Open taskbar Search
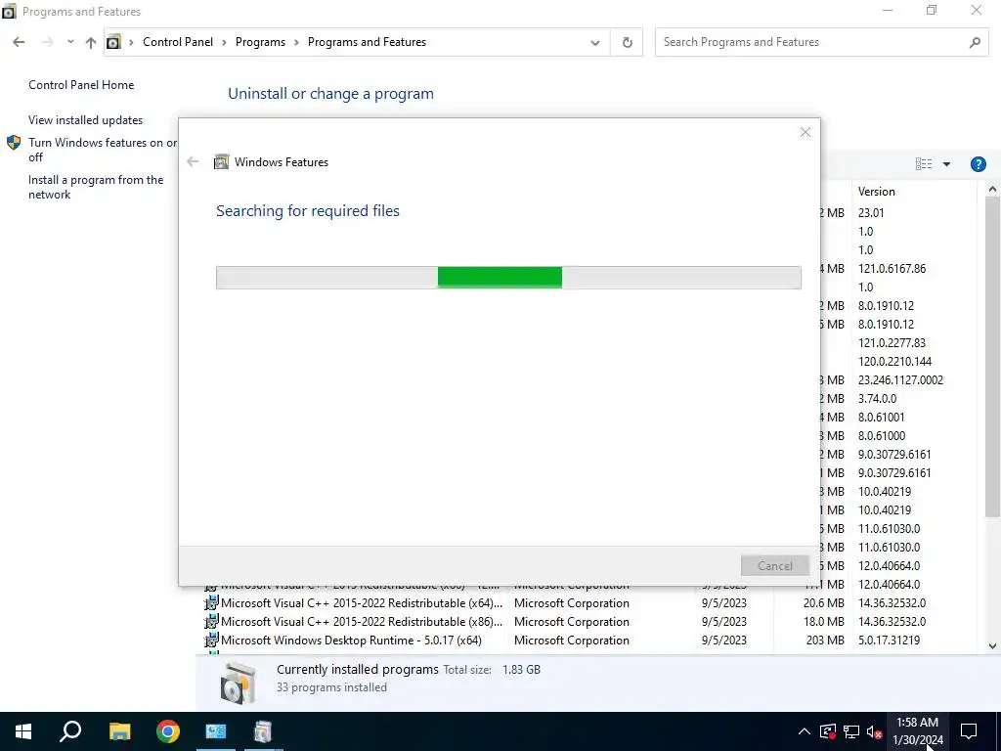Screen dimensions: 1001x751 tap(70, 731)
